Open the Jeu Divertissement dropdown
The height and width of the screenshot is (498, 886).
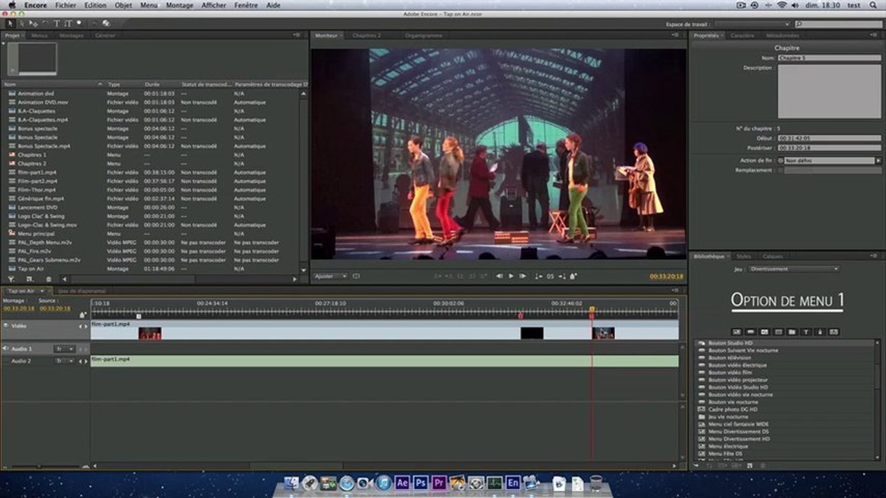(x=794, y=268)
